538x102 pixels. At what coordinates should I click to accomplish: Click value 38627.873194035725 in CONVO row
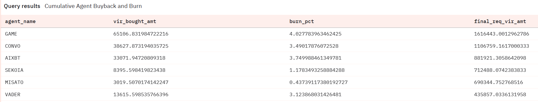141,46
